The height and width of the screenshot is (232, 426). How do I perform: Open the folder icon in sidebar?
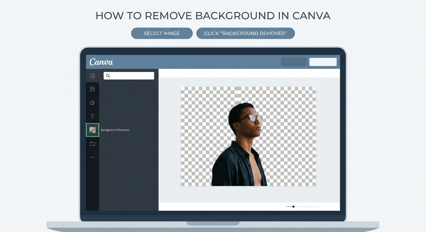(93, 144)
